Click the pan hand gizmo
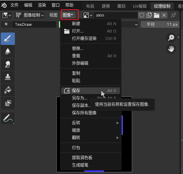 point(171,49)
